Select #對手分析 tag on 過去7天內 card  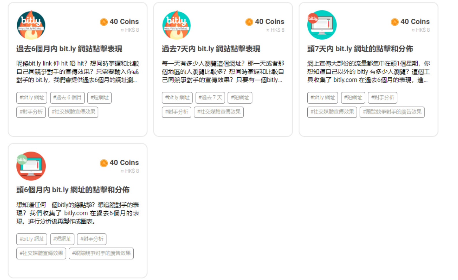coord(177,112)
